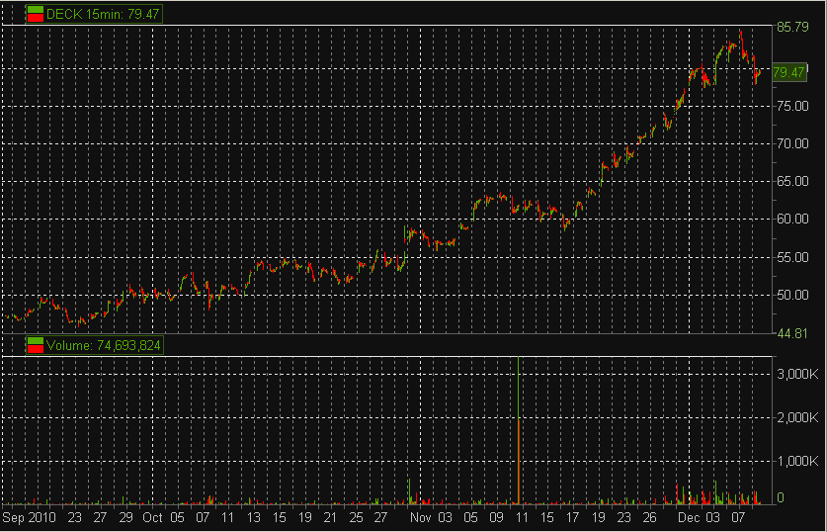Viewport: 827px width, 532px height.
Task: Click the 60.00 price axis label
Action: tap(792, 219)
